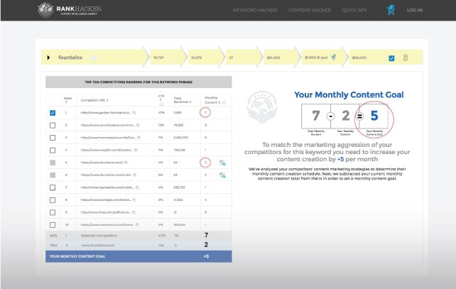Open external link icon for amctheatres URL

click(138, 125)
